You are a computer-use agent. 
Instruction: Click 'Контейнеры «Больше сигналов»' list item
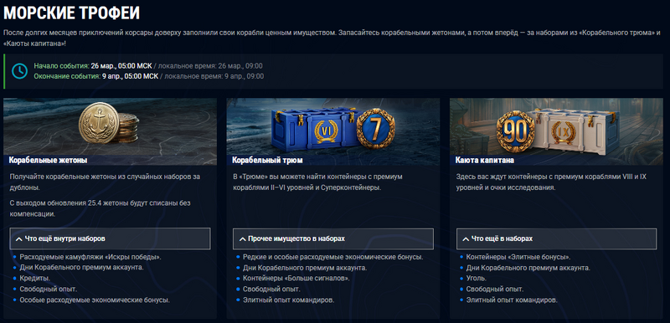296,279
